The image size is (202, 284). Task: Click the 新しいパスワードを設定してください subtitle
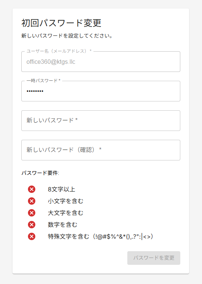pyautogui.click(x=67, y=36)
